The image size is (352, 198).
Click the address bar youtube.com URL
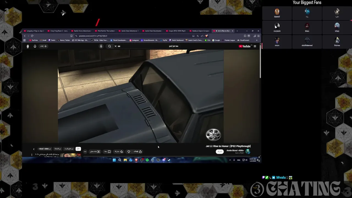(x=93, y=36)
